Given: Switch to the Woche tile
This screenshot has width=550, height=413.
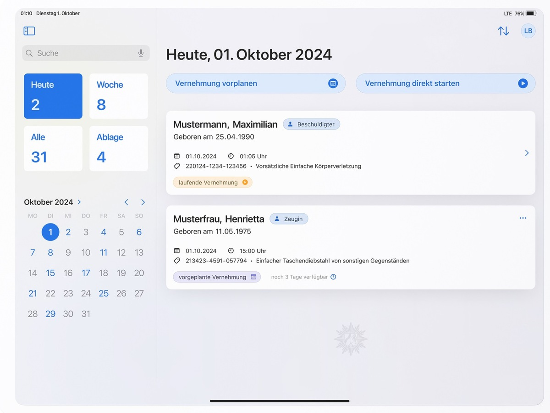Looking at the screenshot, I should pyautogui.click(x=119, y=96).
